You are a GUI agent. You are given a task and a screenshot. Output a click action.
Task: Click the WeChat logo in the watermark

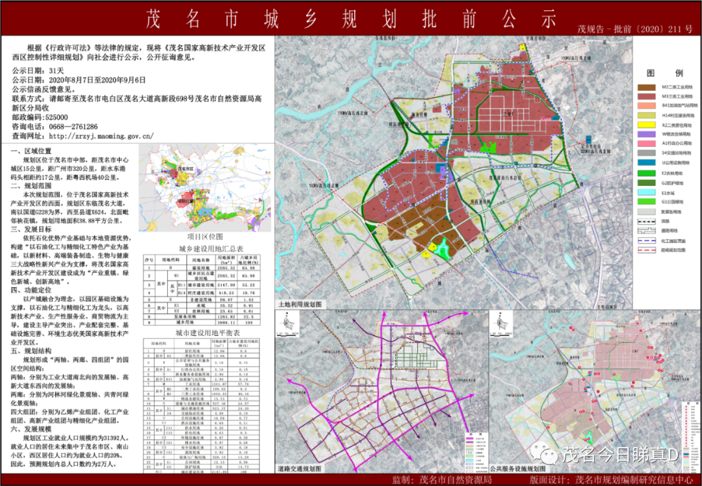point(545,454)
